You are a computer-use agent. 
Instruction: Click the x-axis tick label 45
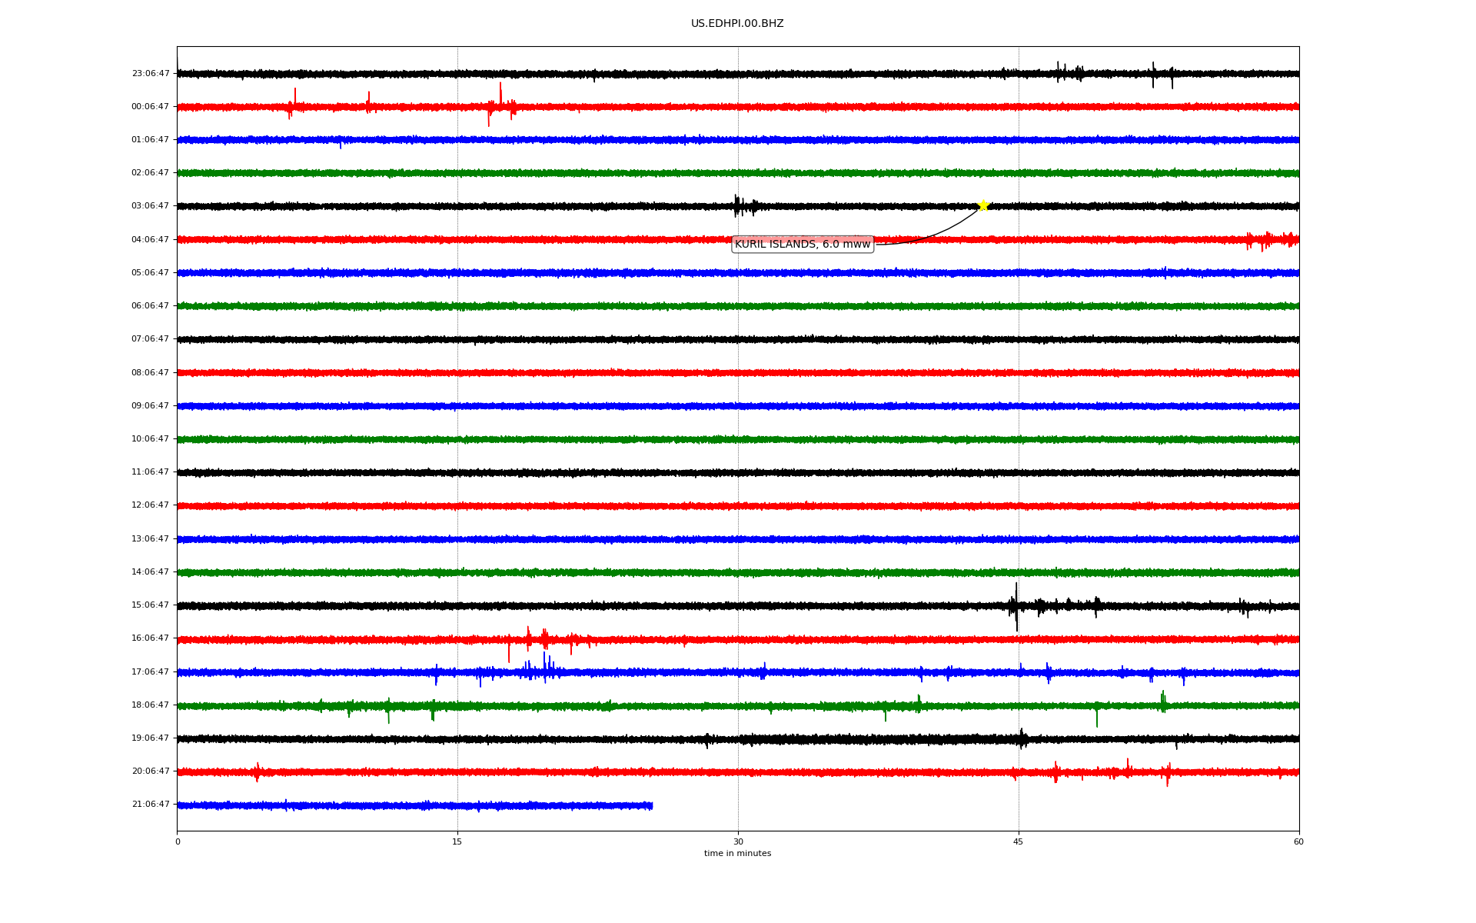click(x=1019, y=842)
